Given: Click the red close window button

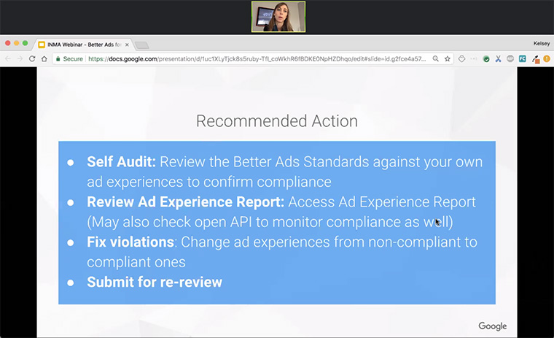Looking at the screenshot, I should [8, 43].
